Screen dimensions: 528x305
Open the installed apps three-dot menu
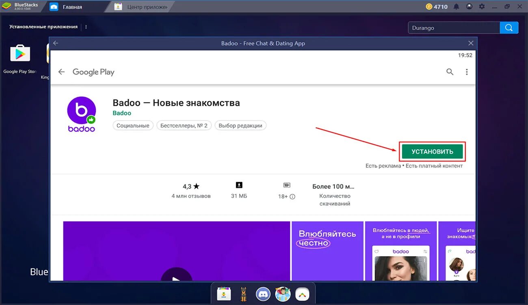tap(86, 27)
